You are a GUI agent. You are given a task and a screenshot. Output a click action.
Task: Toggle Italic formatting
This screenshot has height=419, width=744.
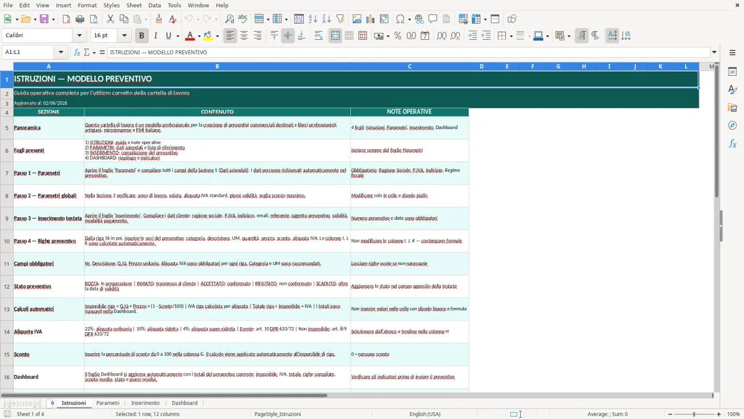pyautogui.click(x=156, y=36)
